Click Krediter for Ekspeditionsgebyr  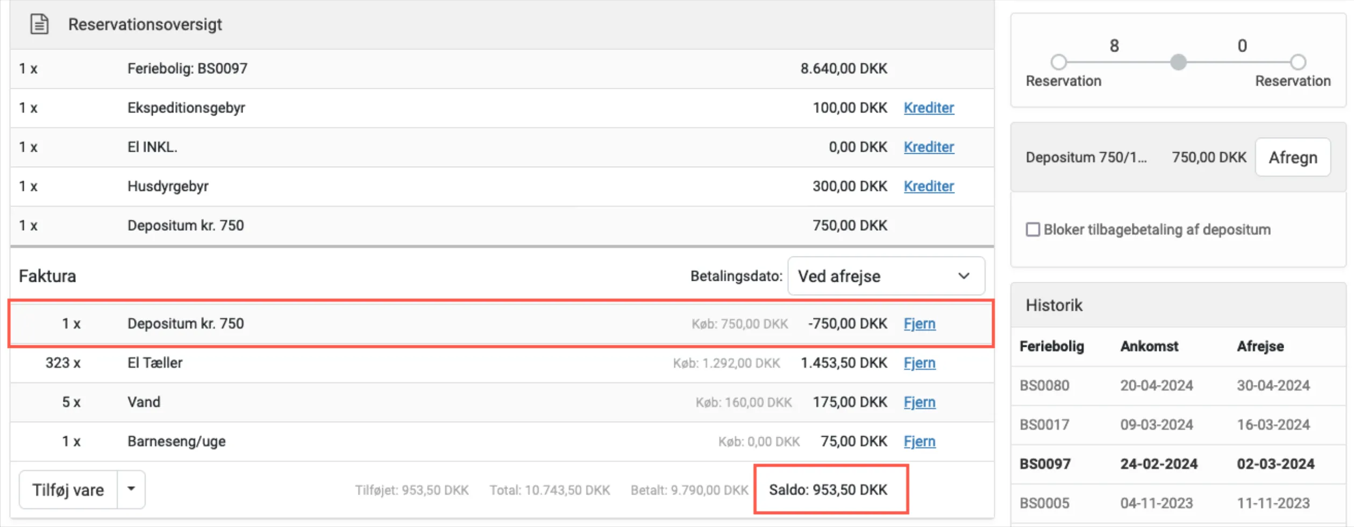click(x=929, y=108)
